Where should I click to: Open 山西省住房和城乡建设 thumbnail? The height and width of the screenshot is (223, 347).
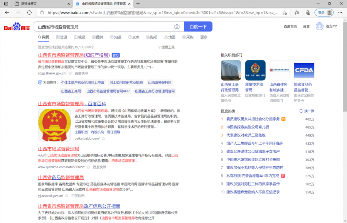pyautogui.click(x=280, y=70)
